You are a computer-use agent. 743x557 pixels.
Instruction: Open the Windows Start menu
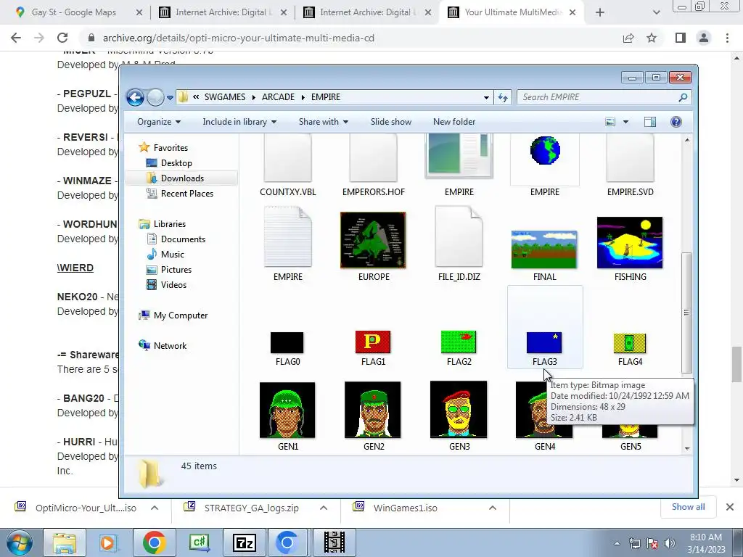19,542
